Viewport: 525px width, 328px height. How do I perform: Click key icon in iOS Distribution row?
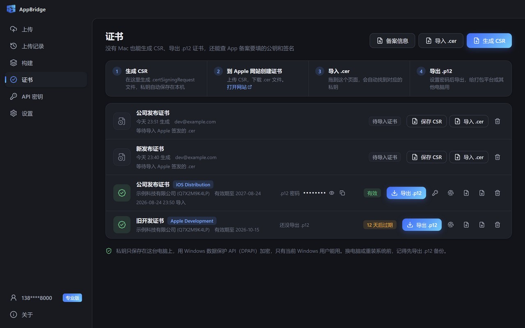tap(435, 193)
